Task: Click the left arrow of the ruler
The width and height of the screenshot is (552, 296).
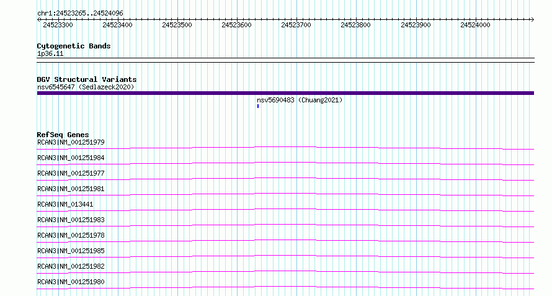Action: [38, 20]
